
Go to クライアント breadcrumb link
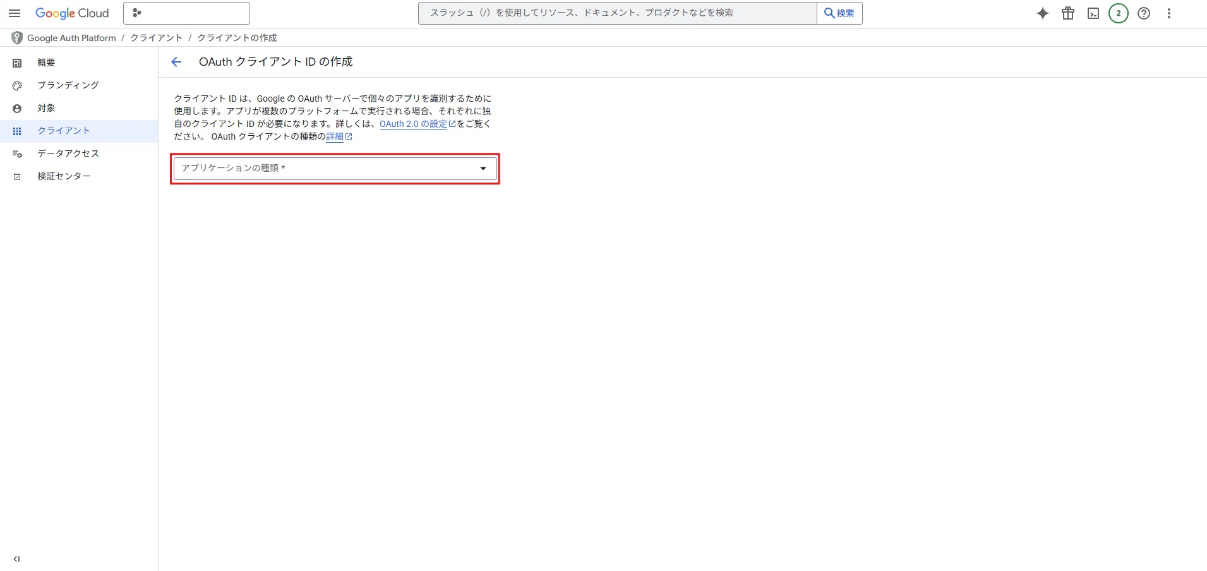[x=156, y=38]
